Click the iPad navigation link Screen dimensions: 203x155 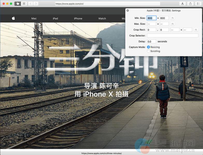click(x=55, y=18)
